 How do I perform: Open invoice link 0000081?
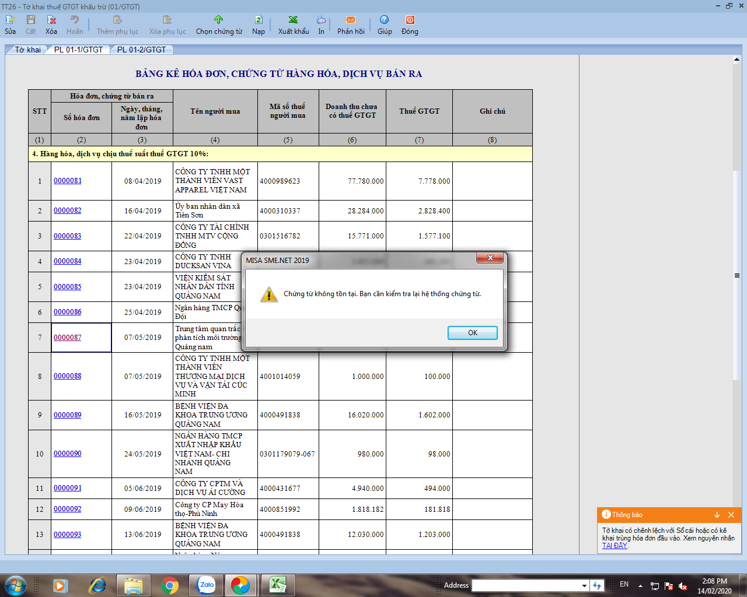68,181
